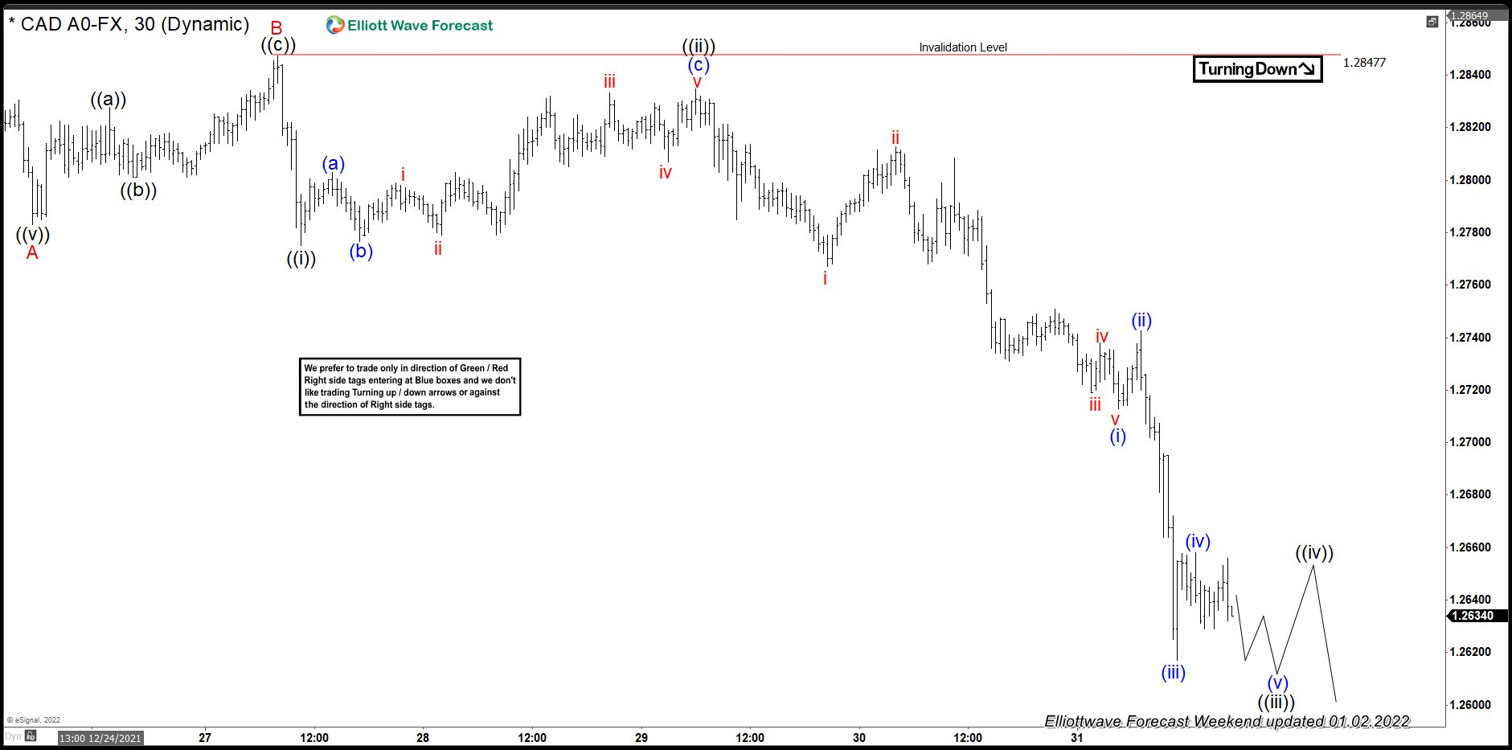Select the ((v)) wave label above A

tap(33, 235)
